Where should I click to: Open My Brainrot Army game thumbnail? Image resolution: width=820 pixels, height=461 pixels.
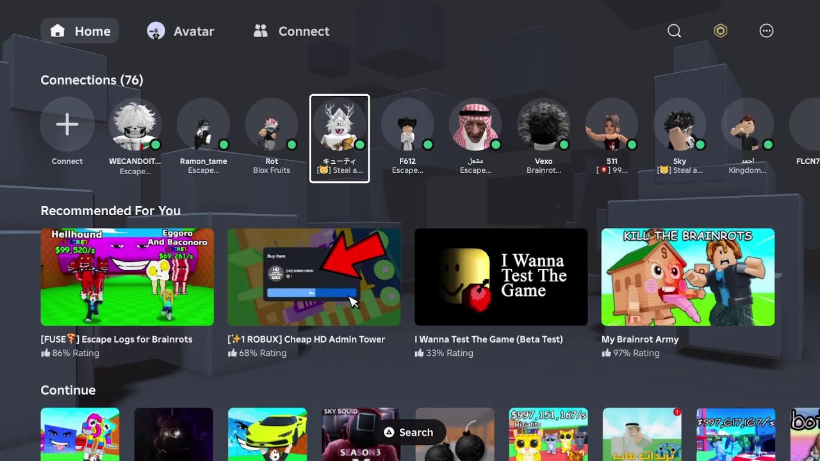click(688, 277)
